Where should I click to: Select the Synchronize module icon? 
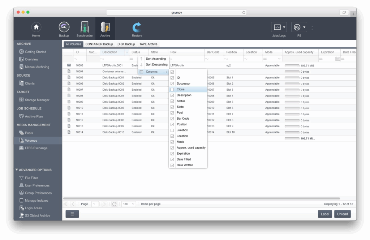tap(85, 27)
